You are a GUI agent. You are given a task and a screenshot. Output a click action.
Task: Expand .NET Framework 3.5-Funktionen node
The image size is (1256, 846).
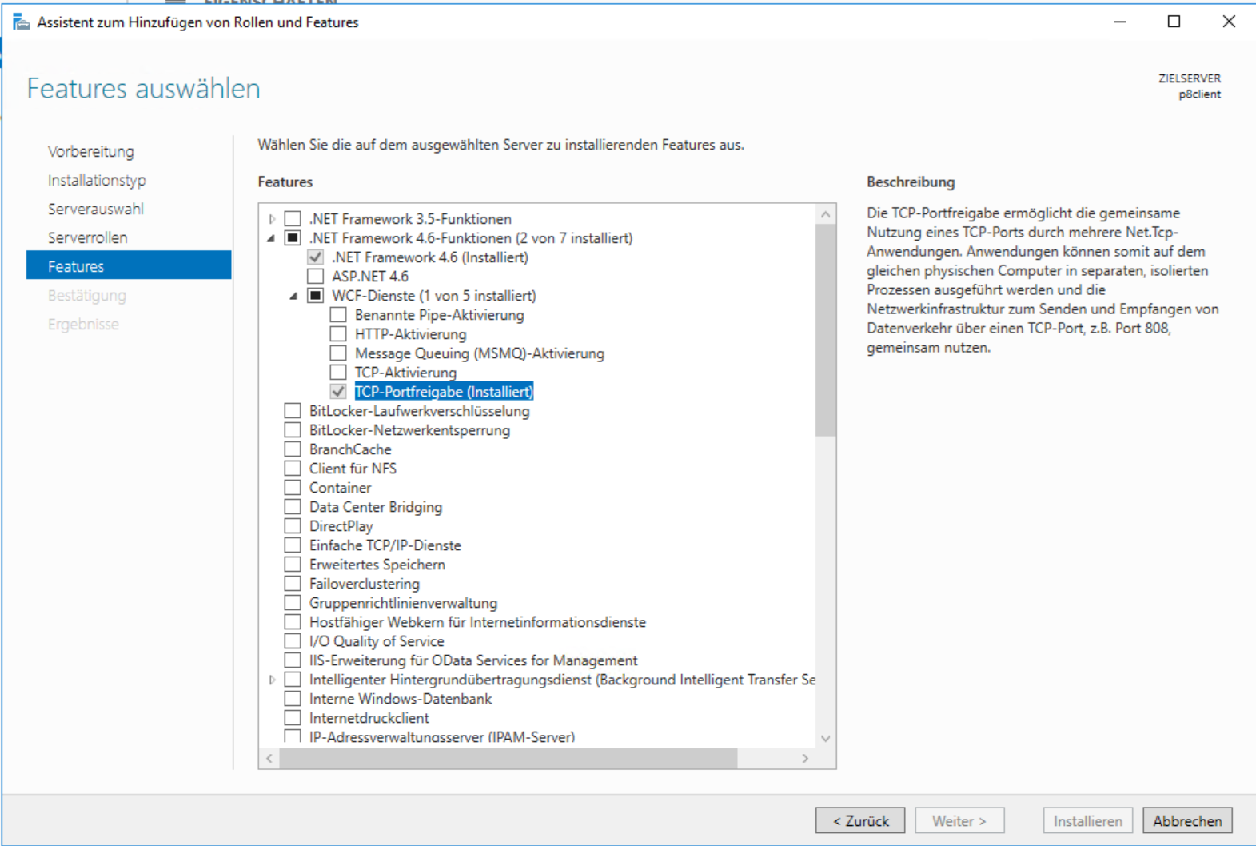pyautogui.click(x=273, y=219)
